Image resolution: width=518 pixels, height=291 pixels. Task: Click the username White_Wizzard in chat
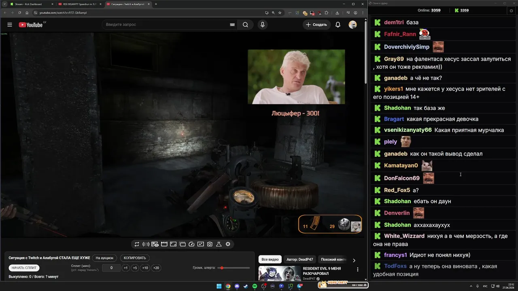click(x=404, y=236)
